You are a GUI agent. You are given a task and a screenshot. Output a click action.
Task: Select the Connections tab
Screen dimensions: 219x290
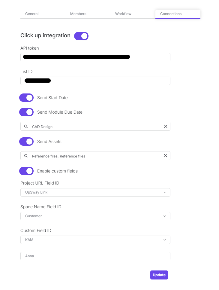tap(171, 14)
